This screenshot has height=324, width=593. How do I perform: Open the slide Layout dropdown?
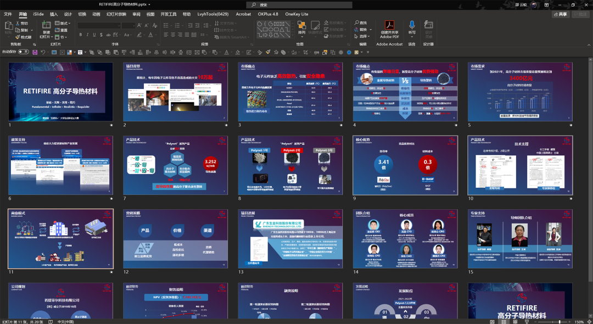63,24
